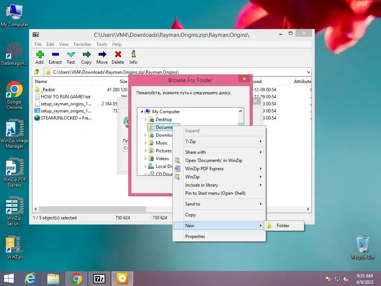Choose Pin to Start menu (Open-Shell)
The height and width of the screenshot is (286, 381).
pos(220,193)
